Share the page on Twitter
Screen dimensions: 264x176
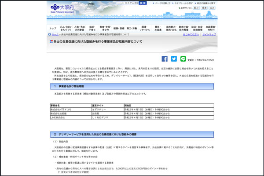pyautogui.click(x=174, y=59)
